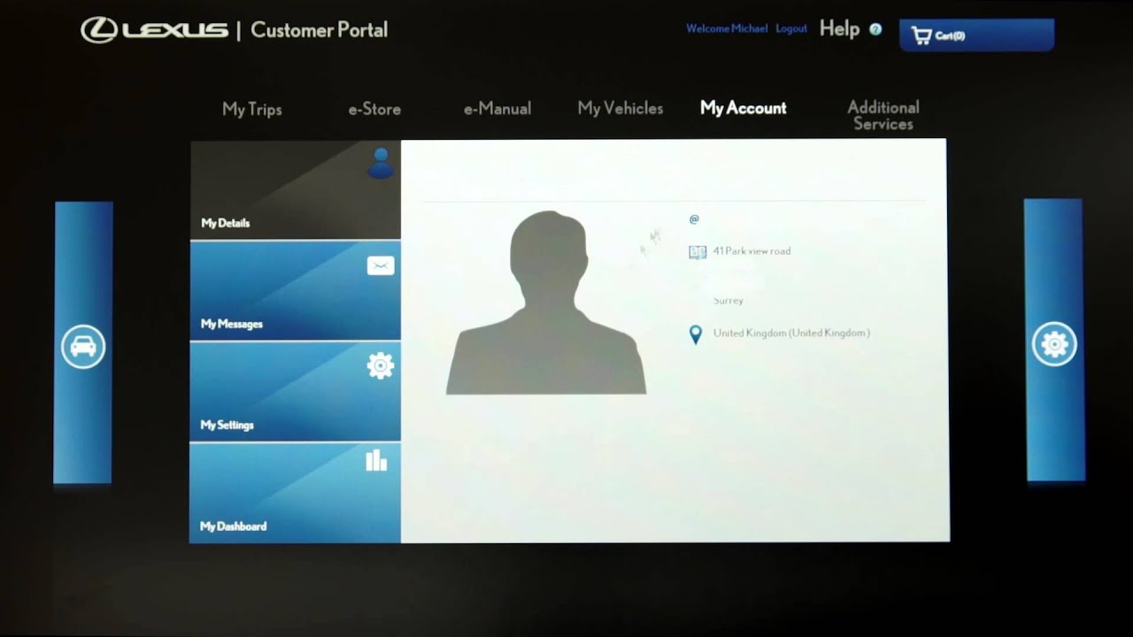Click the Welcome Michael link

tap(727, 29)
